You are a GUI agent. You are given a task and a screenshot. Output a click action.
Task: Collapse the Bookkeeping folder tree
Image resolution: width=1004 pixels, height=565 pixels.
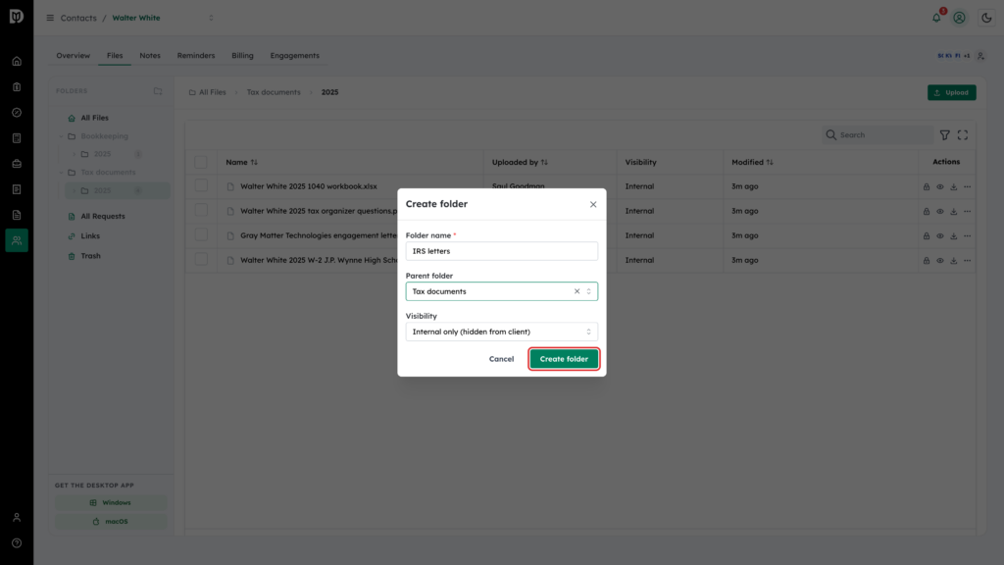[62, 136]
